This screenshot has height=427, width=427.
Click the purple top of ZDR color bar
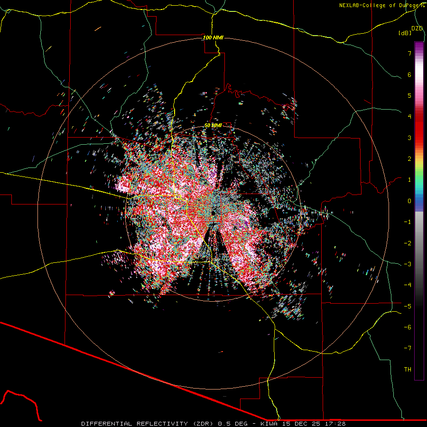pyautogui.click(x=419, y=46)
